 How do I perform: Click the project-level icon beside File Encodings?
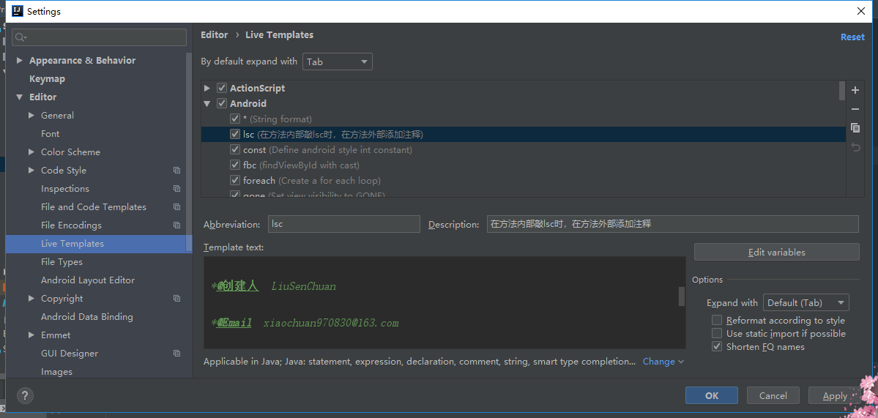coord(177,225)
